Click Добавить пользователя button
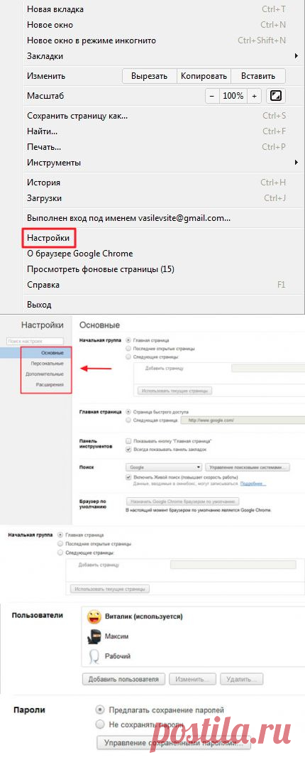This screenshot has height=760, width=305. [124, 678]
